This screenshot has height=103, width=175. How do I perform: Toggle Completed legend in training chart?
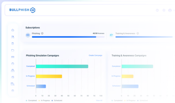pos(117,100)
